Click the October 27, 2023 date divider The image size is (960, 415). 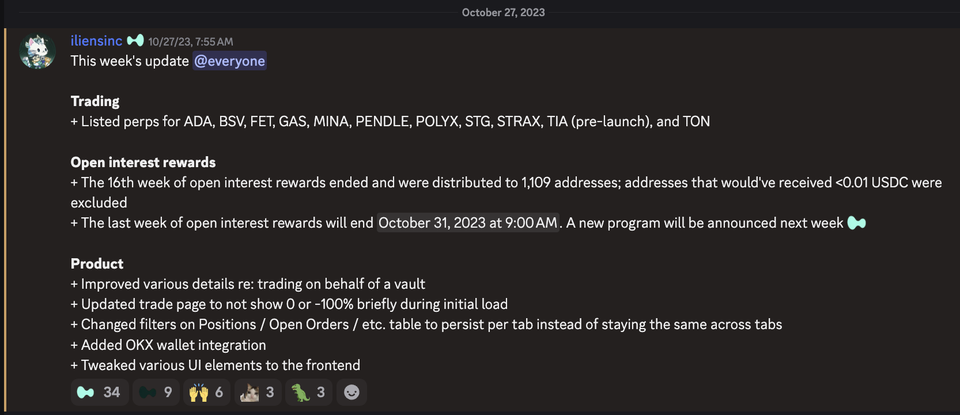[x=503, y=12]
